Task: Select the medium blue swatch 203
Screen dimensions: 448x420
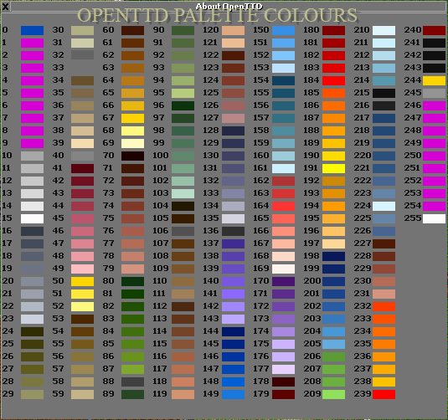Action: 334,320
